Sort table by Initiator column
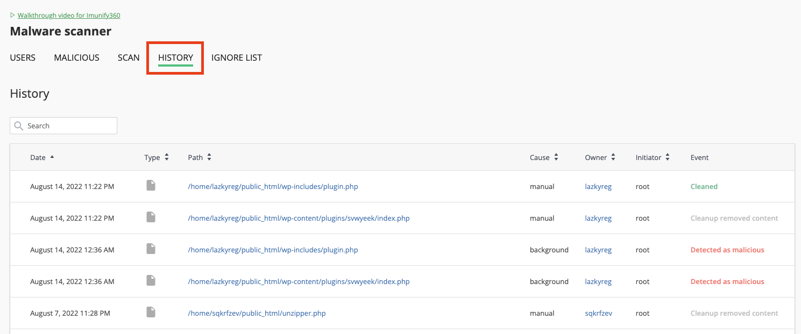801x334 pixels. pos(653,157)
